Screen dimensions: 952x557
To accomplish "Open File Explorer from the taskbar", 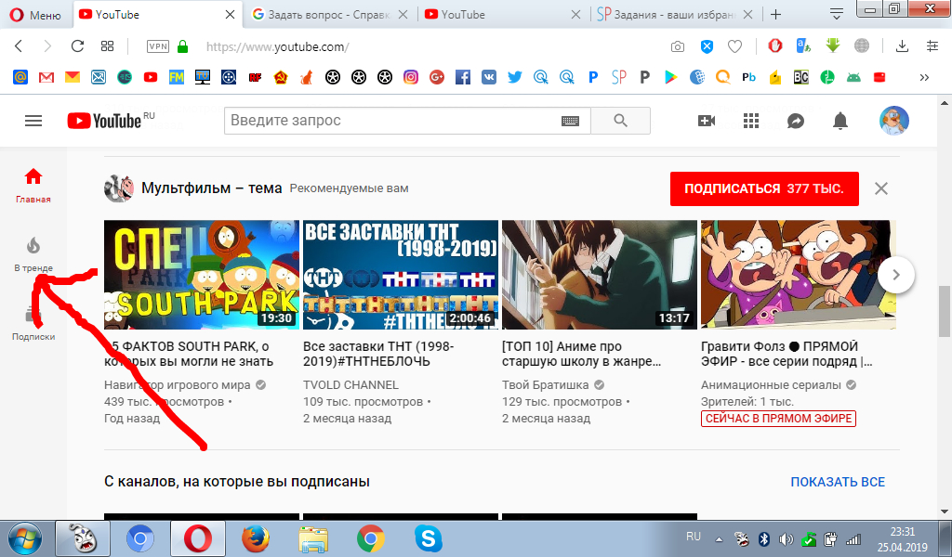I will 313,538.
